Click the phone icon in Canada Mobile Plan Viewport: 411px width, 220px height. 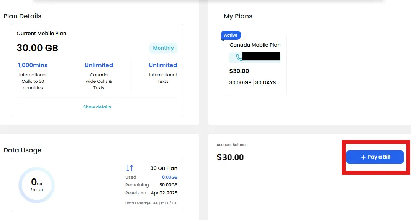239,57
